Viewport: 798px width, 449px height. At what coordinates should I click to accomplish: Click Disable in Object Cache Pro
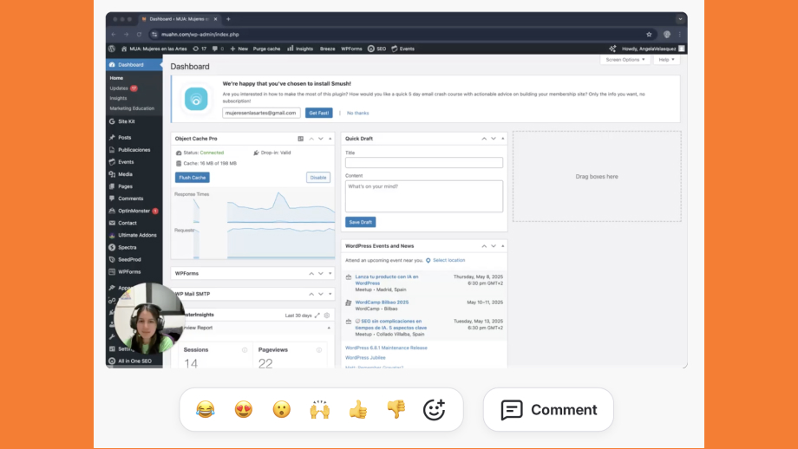tap(318, 178)
